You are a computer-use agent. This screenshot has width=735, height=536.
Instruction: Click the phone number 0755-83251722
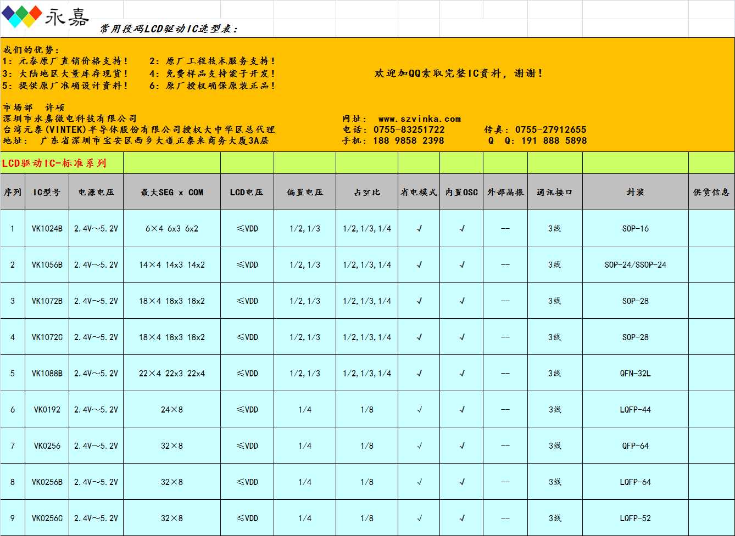click(x=409, y=129)
